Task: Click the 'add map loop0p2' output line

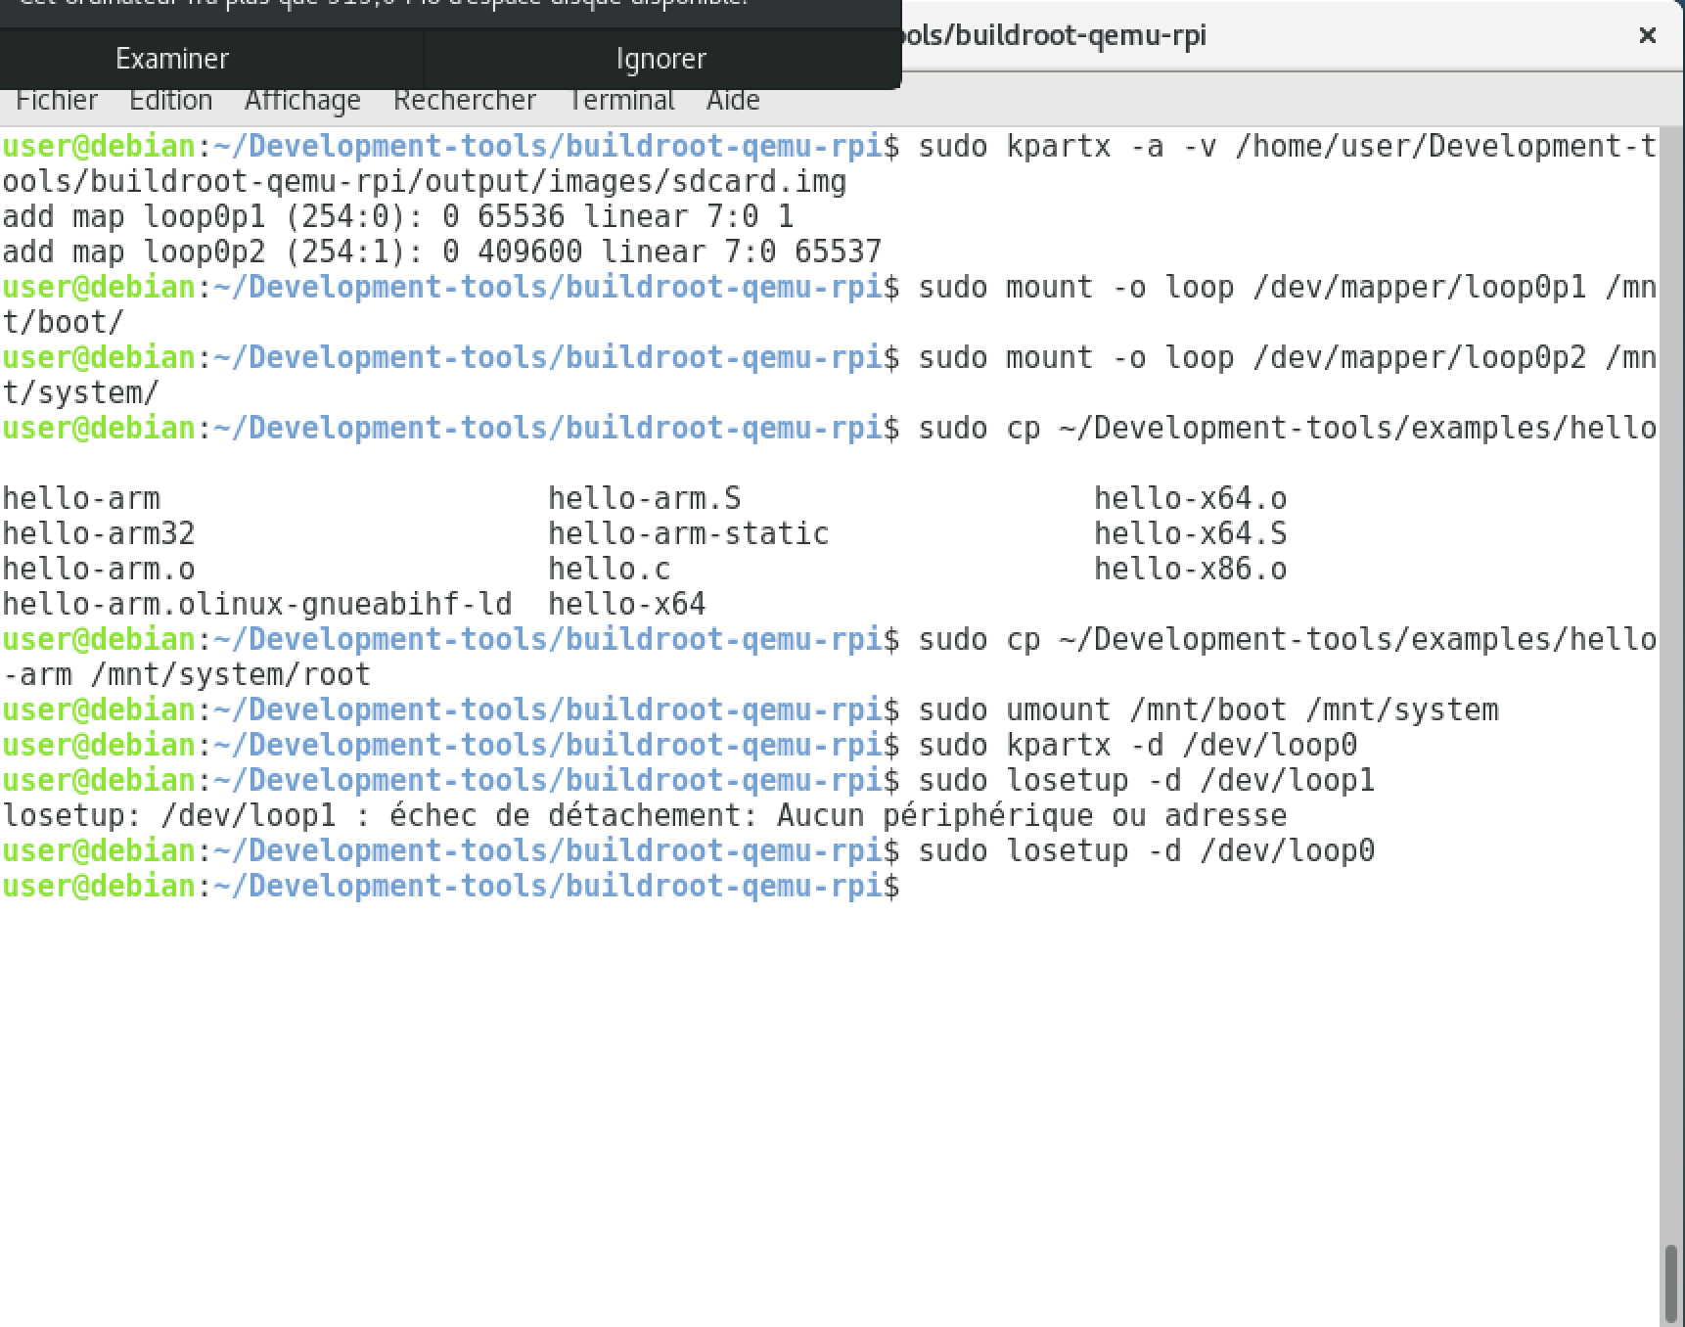Action: [x=442, y=252]
